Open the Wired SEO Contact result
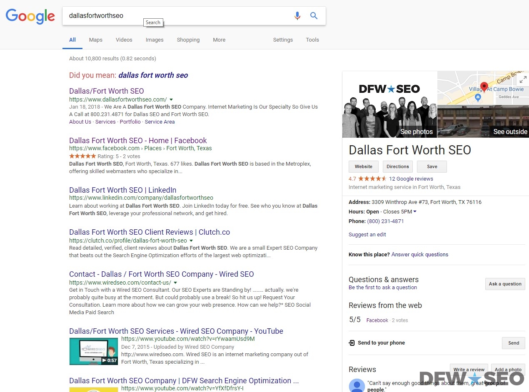 (x=162, y=274)
